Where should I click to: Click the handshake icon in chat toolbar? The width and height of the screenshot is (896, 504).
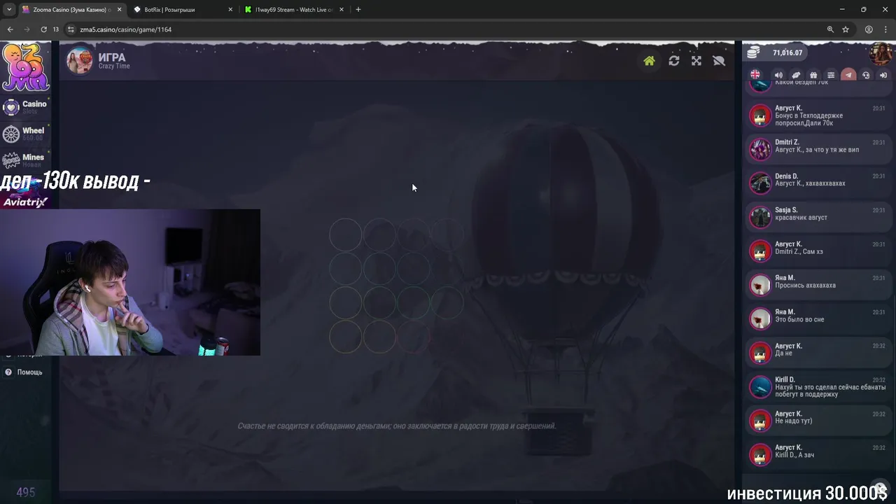(796, 75)
